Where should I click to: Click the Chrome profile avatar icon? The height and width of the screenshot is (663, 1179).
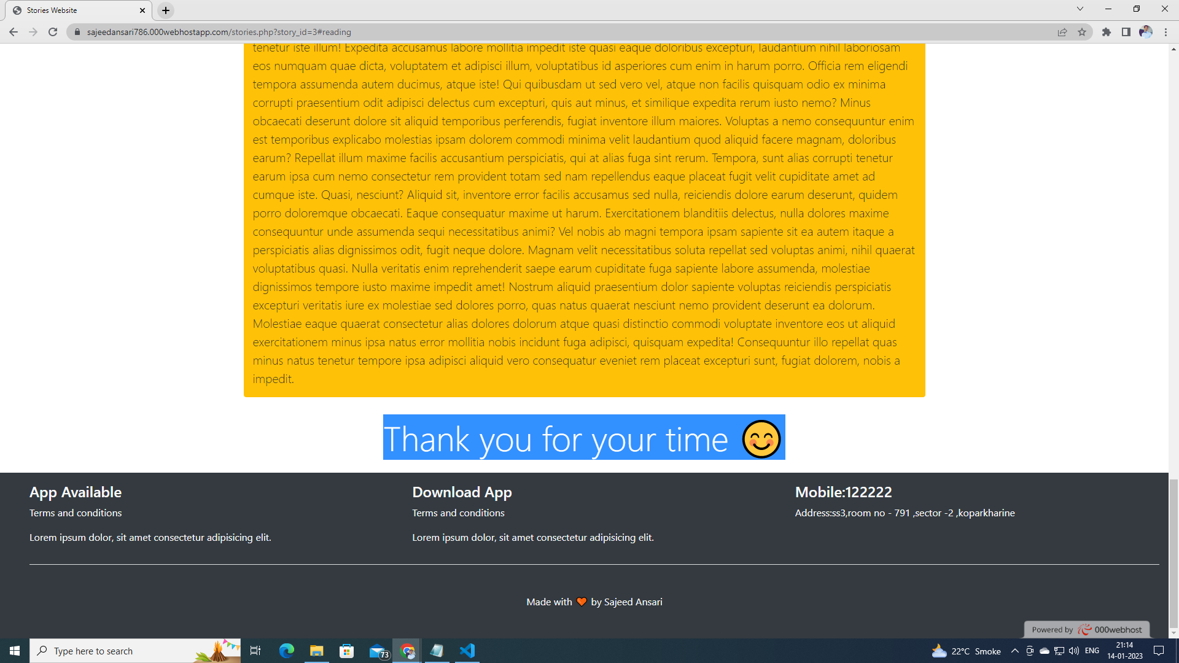click(1147, 32)
